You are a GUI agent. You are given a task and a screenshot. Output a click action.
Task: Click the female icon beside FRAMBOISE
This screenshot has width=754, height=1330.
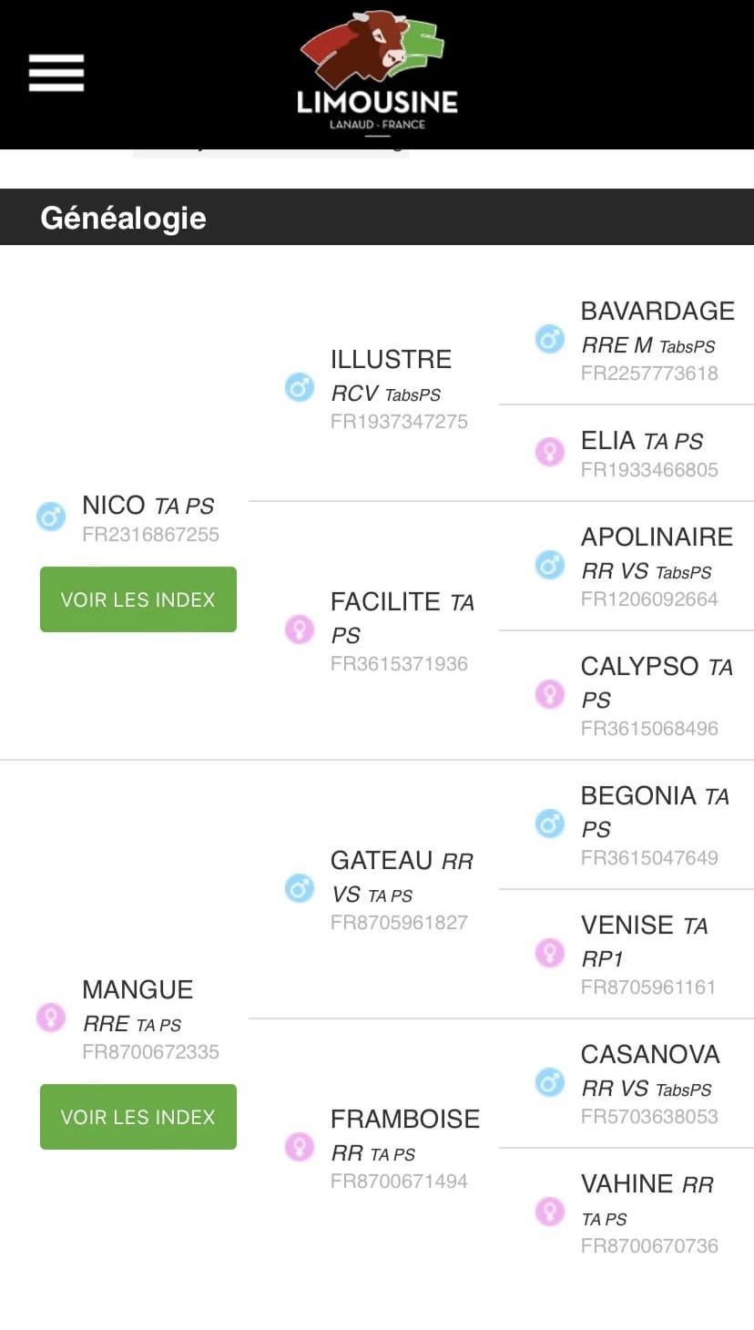click(300, 1146)
